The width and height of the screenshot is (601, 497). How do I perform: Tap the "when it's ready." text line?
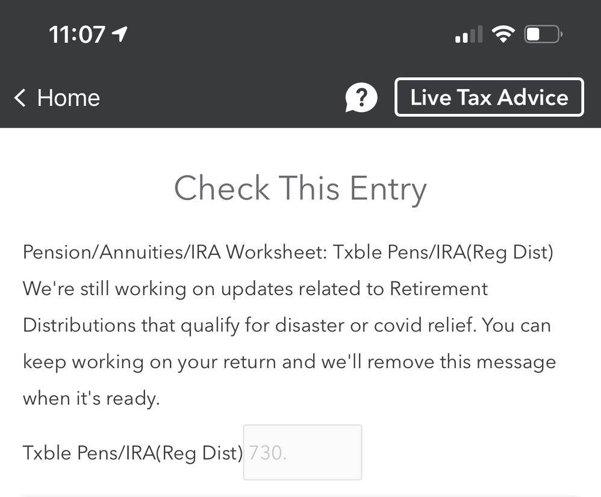tap(91, 398)
